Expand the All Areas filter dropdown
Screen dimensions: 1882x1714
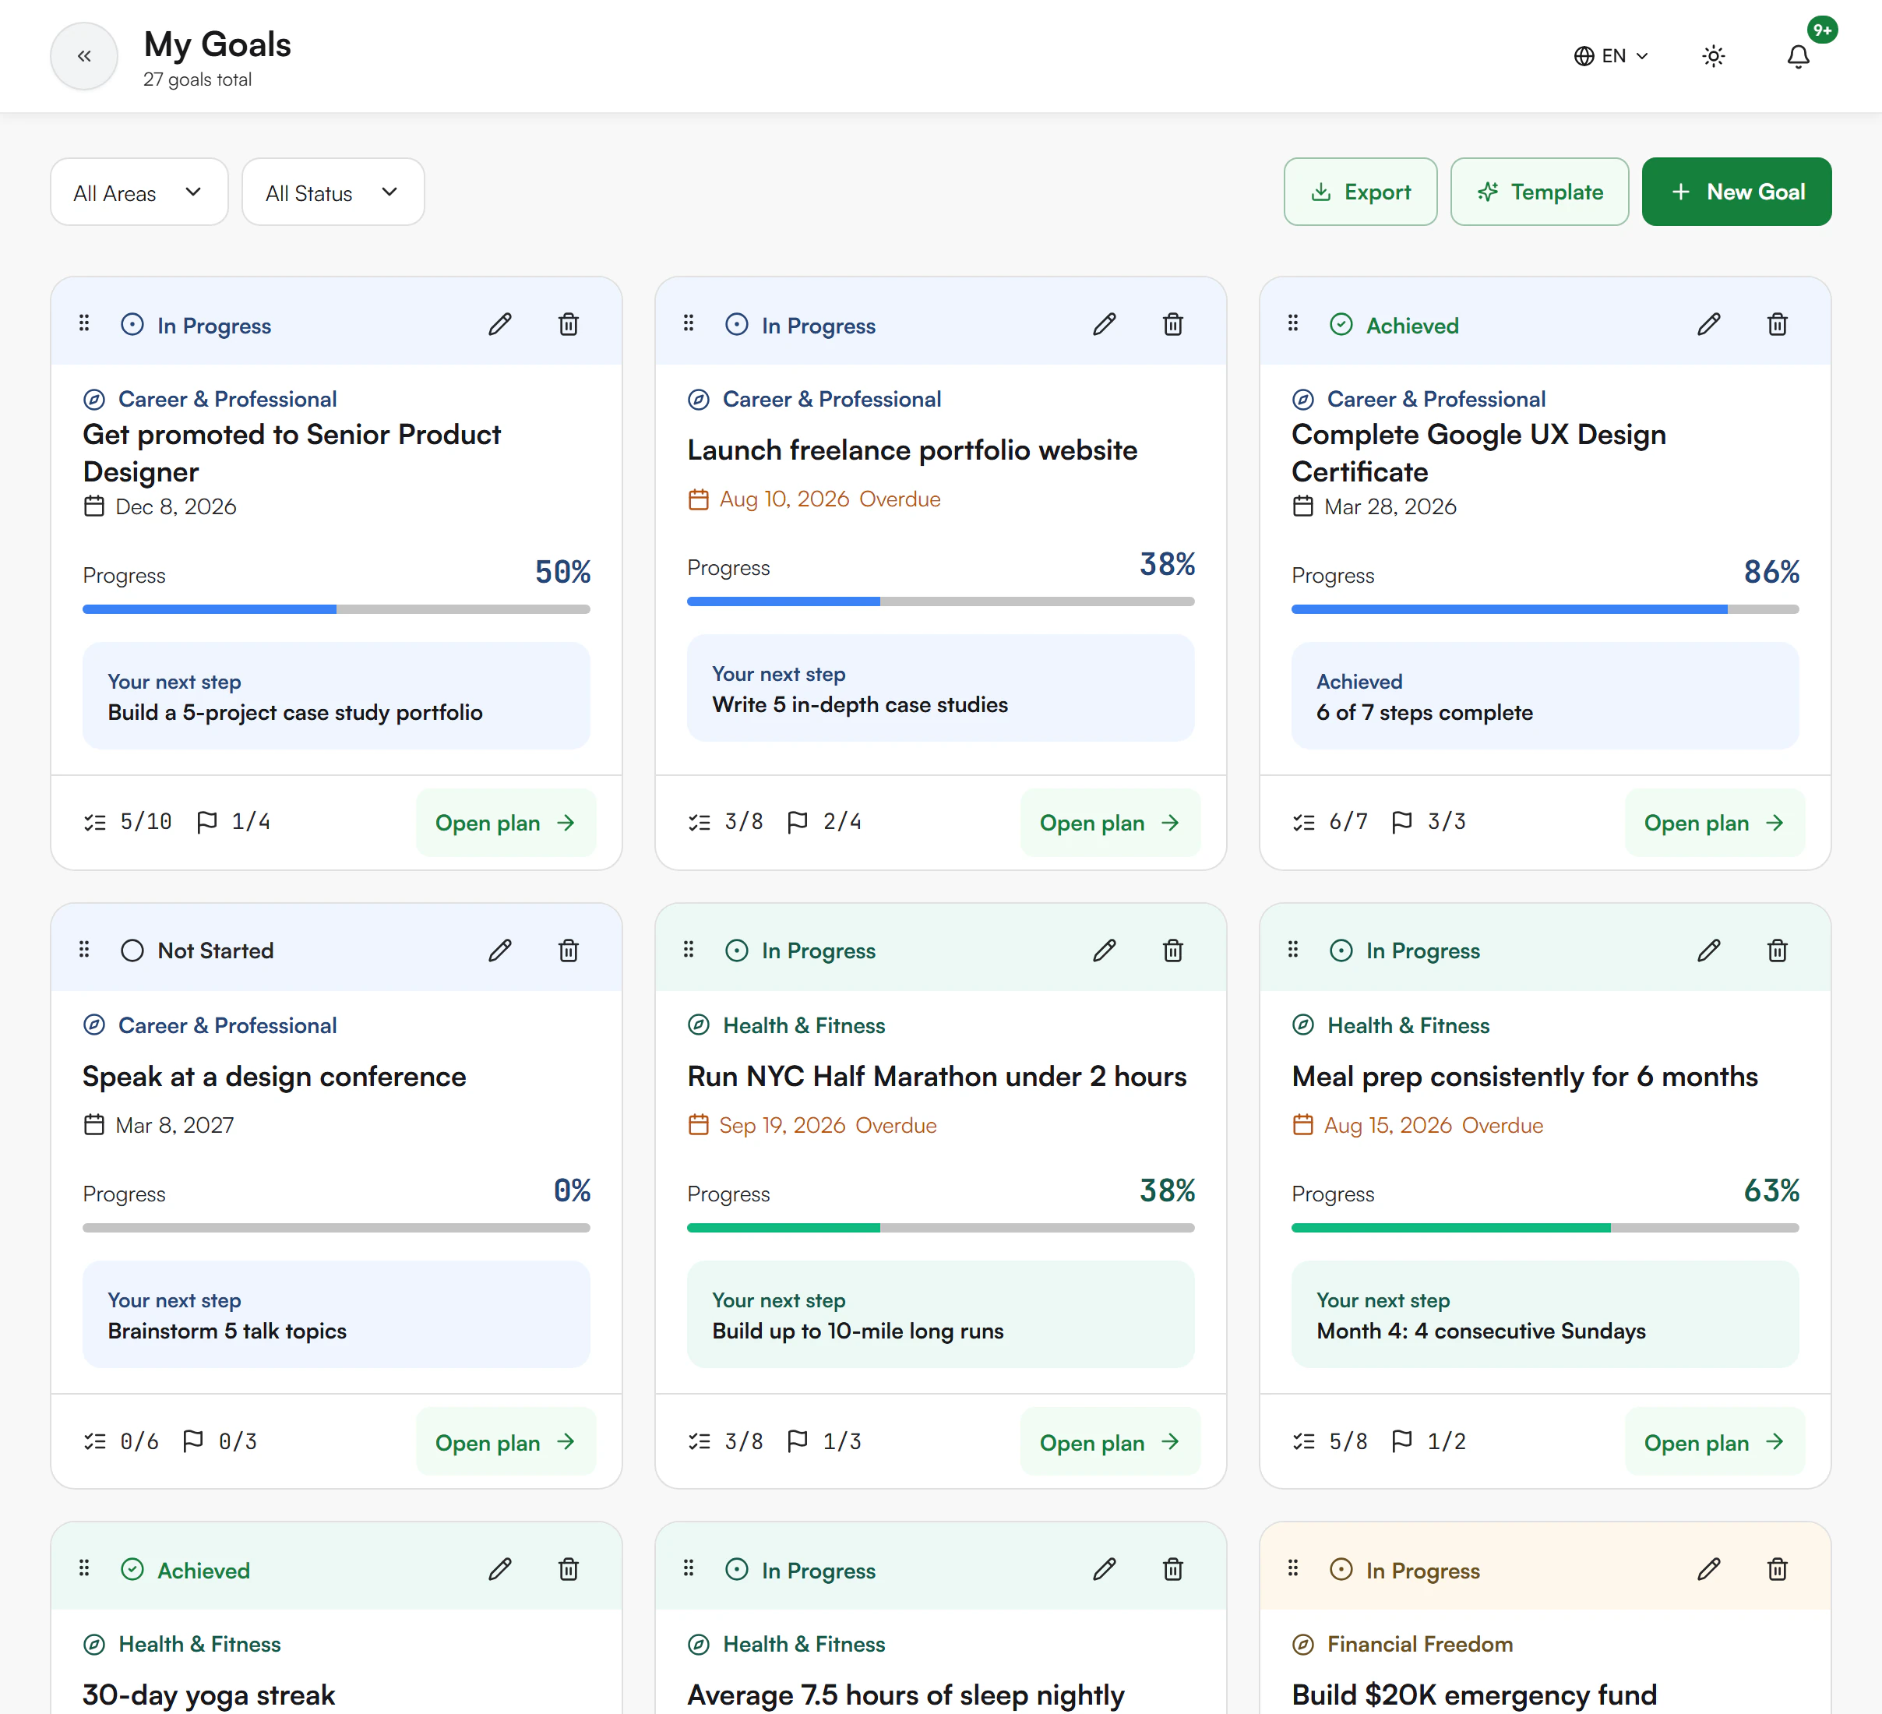pyautogui.click(x=139, y=192)
